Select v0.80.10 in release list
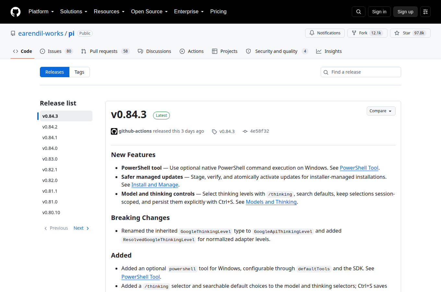 click(66, 213)
